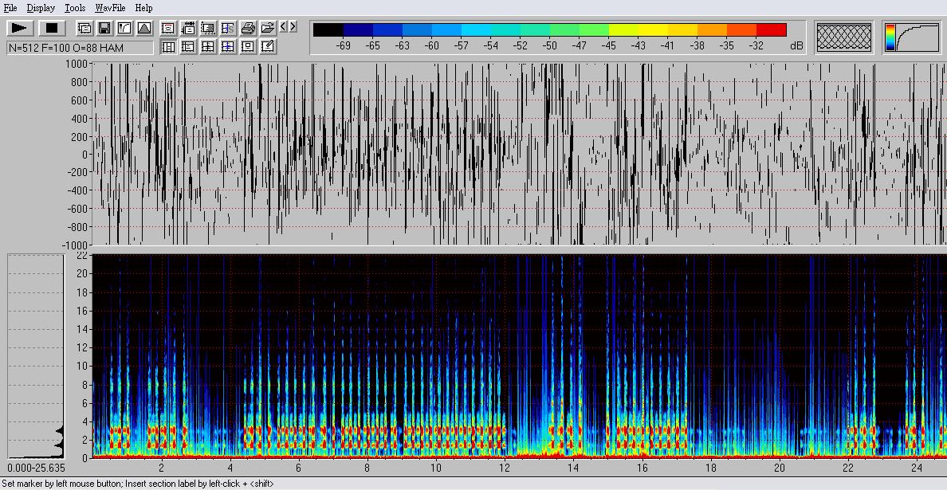The width and height of the screenshot is (947, 490).
Task: Click the Stop playback button
Action: 51,28
